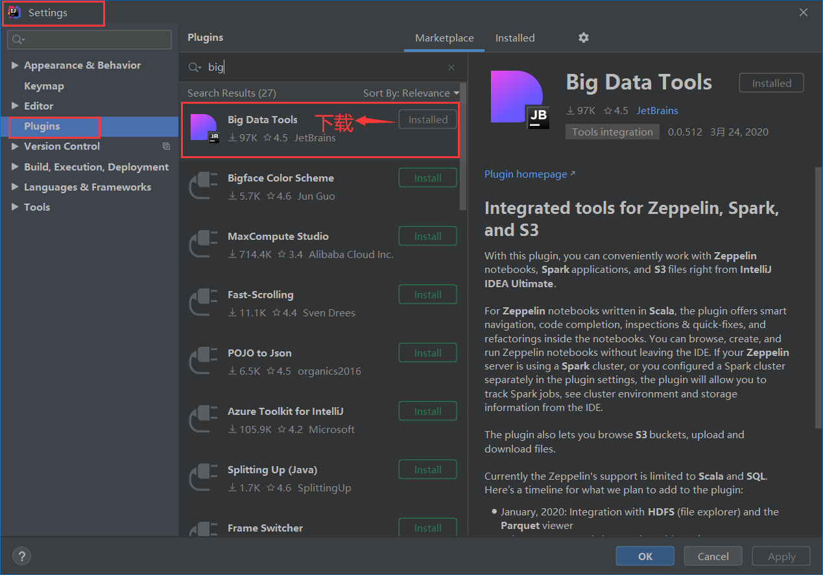Select the Marketplace tab
823x575 pixels.
(x=444, y=38)
